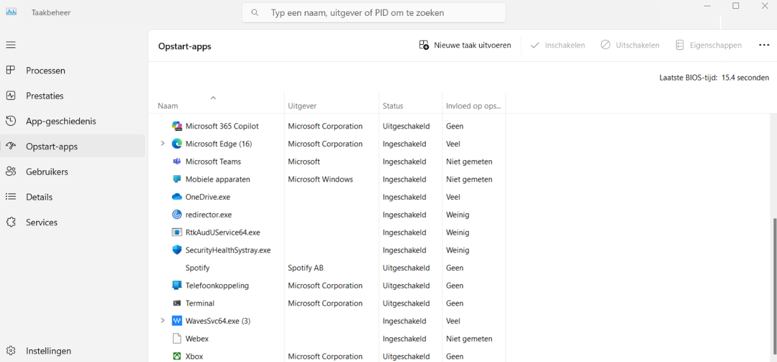Select the Spotify row name
The width and height of the screenshot is (777, 362).
pos(198,268)
